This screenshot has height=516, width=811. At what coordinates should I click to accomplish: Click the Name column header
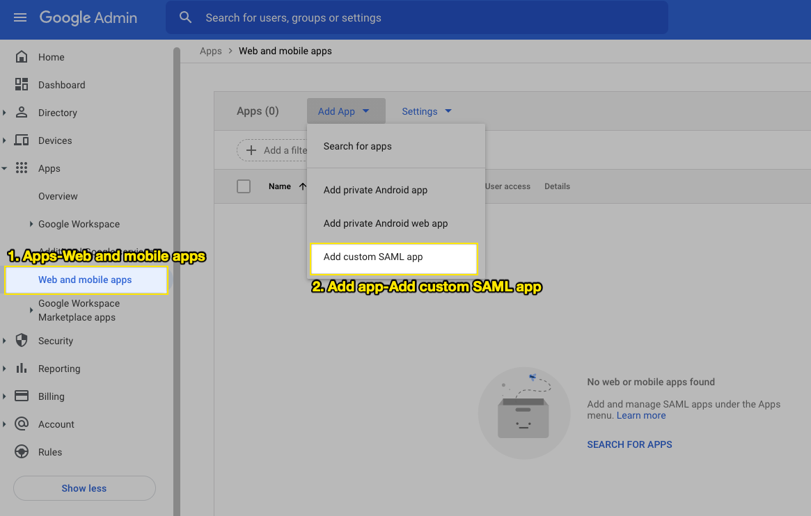(279, 186)
